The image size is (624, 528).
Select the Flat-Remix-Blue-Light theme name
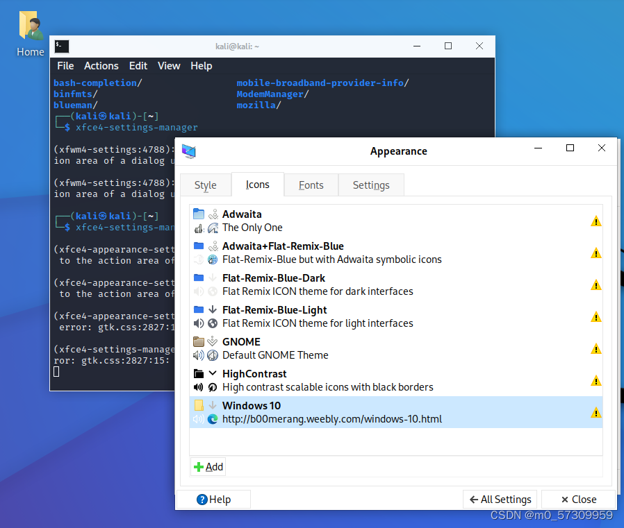[x=274, y=310]
